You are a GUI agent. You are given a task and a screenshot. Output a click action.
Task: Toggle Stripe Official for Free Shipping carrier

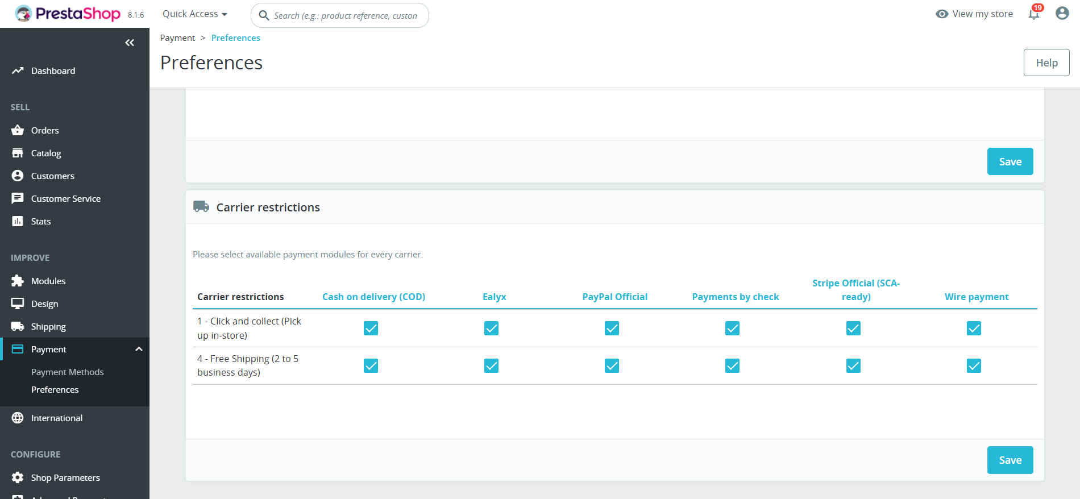click(853, 365)
